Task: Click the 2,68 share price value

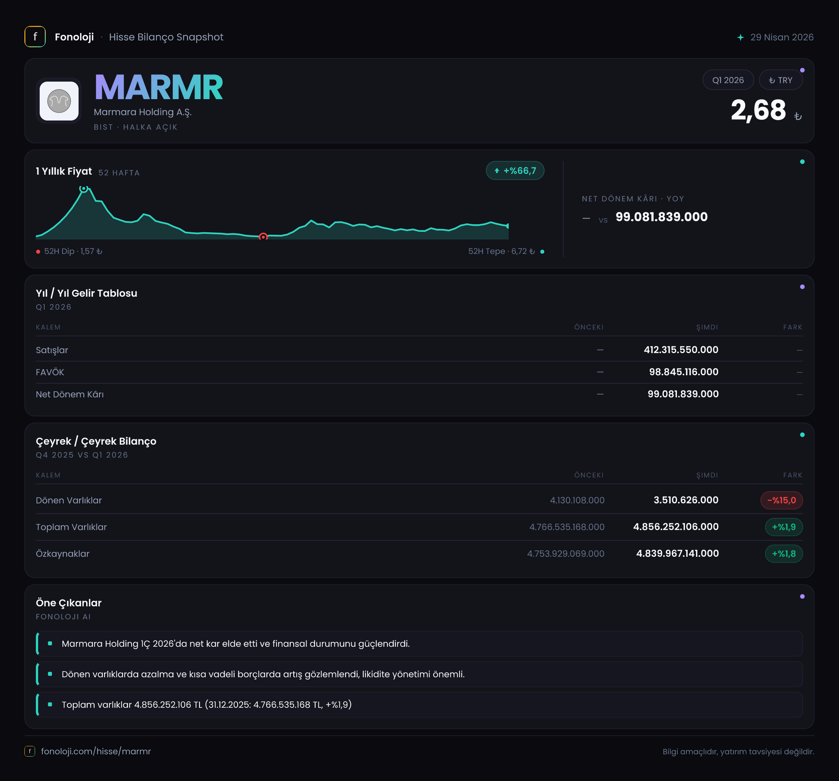Action: tap(759, 110)
